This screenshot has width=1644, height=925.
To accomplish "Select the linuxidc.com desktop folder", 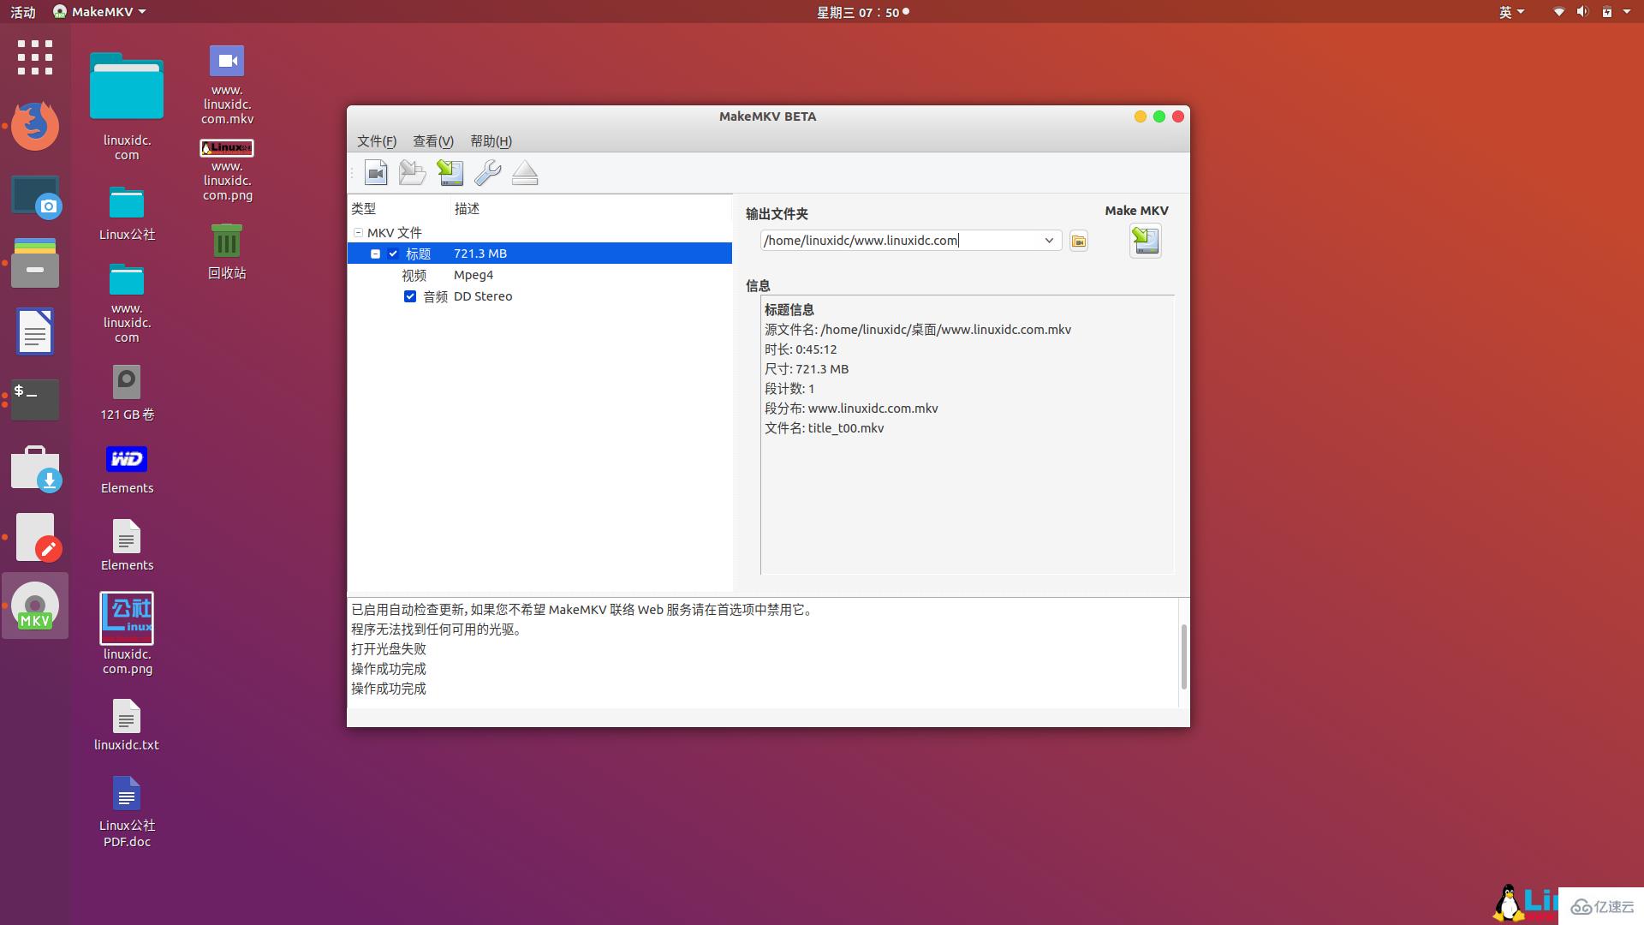I will click(x=127, y=107).
